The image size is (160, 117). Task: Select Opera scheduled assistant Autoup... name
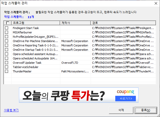(36, 54)
